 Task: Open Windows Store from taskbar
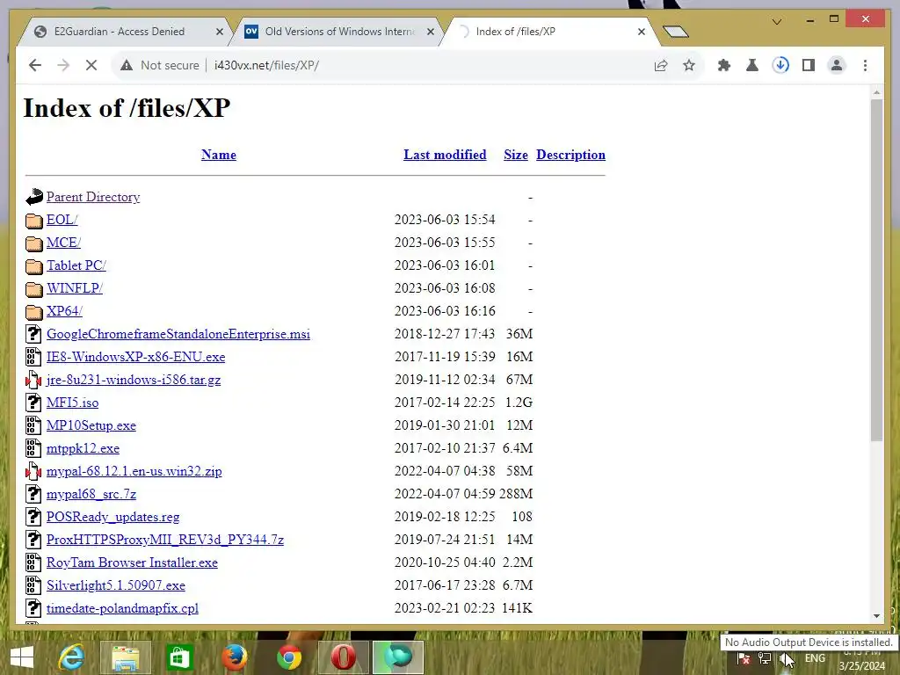point(179,657)
